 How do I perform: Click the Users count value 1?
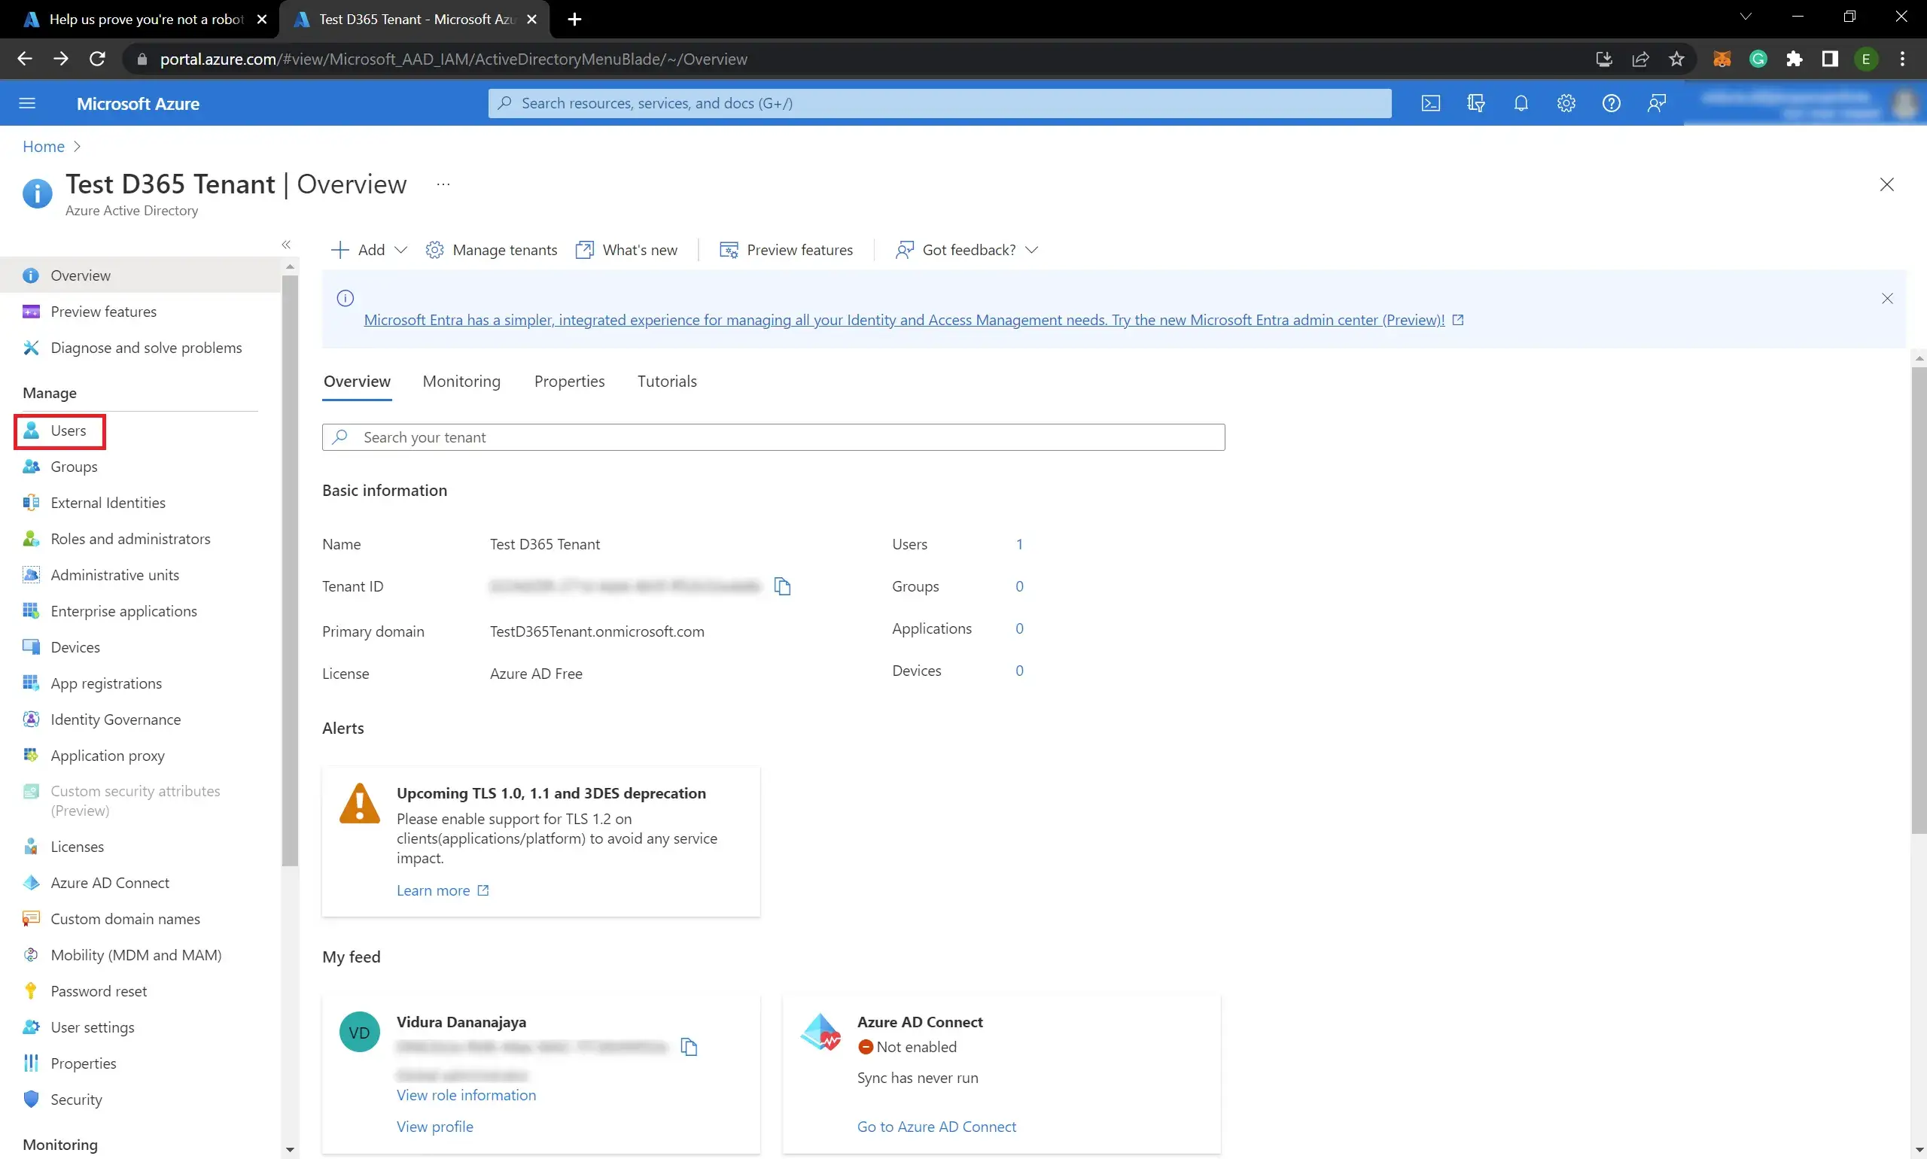point(1019,544)
